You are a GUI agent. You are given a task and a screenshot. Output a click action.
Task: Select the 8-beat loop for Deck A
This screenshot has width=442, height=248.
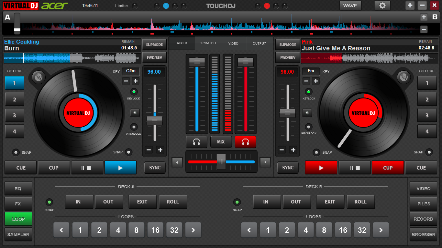[137, 230]
